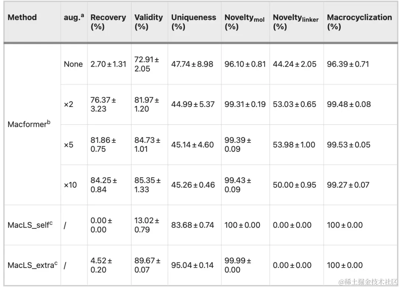This screenshot has width=400, height=288.
Task: Click recovery value "81.86 ± 0.75"
Action: (103, 144)
